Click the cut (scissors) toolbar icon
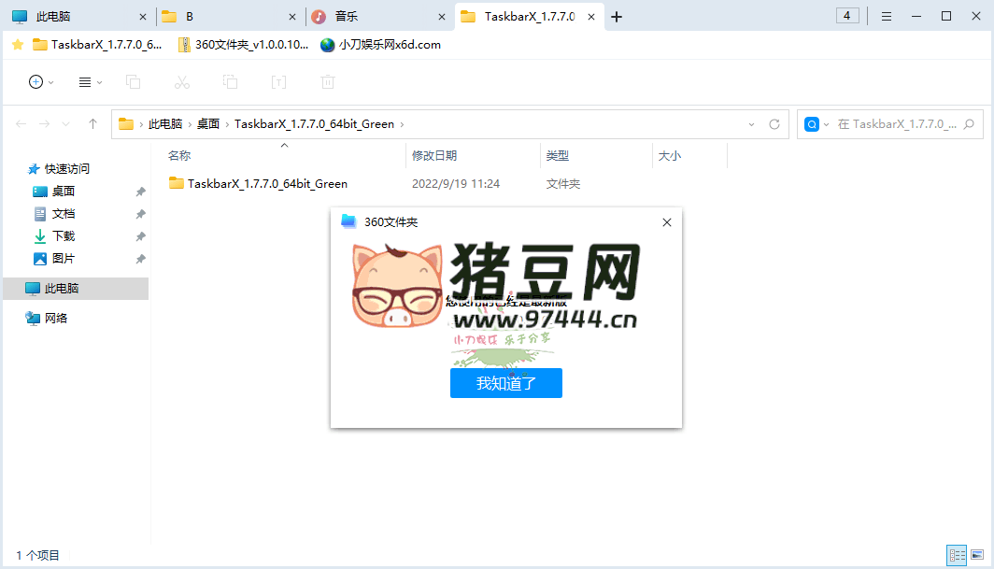Viewport: 994px width, 569px height. [181, 81]
